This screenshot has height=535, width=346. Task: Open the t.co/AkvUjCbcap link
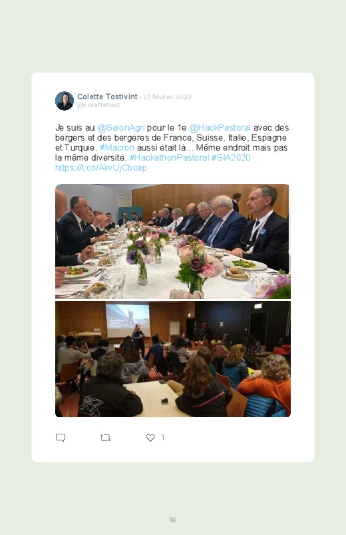click(x=101, y=167)
